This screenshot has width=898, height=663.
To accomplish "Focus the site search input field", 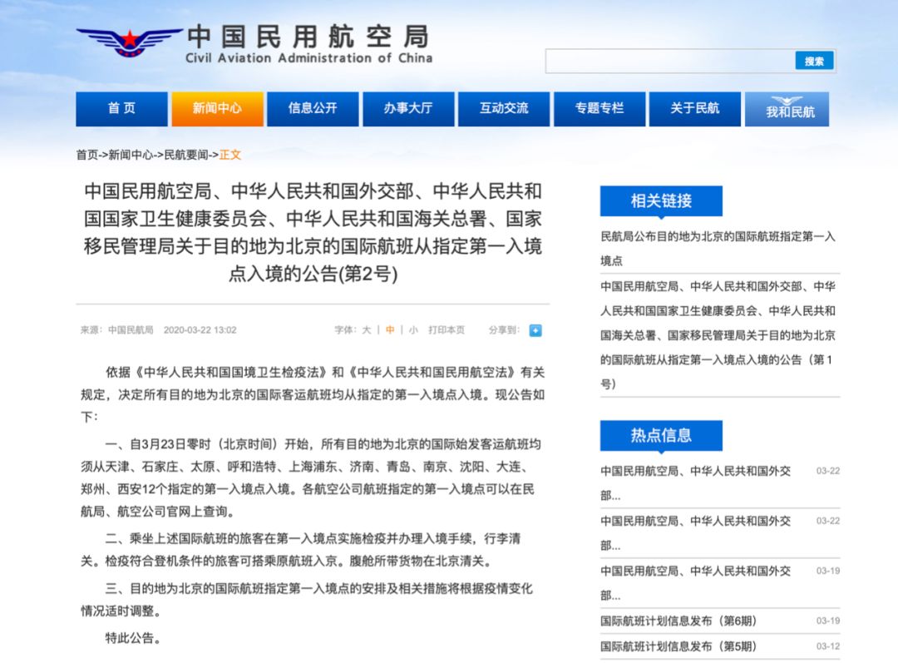I will click(669, 62).
